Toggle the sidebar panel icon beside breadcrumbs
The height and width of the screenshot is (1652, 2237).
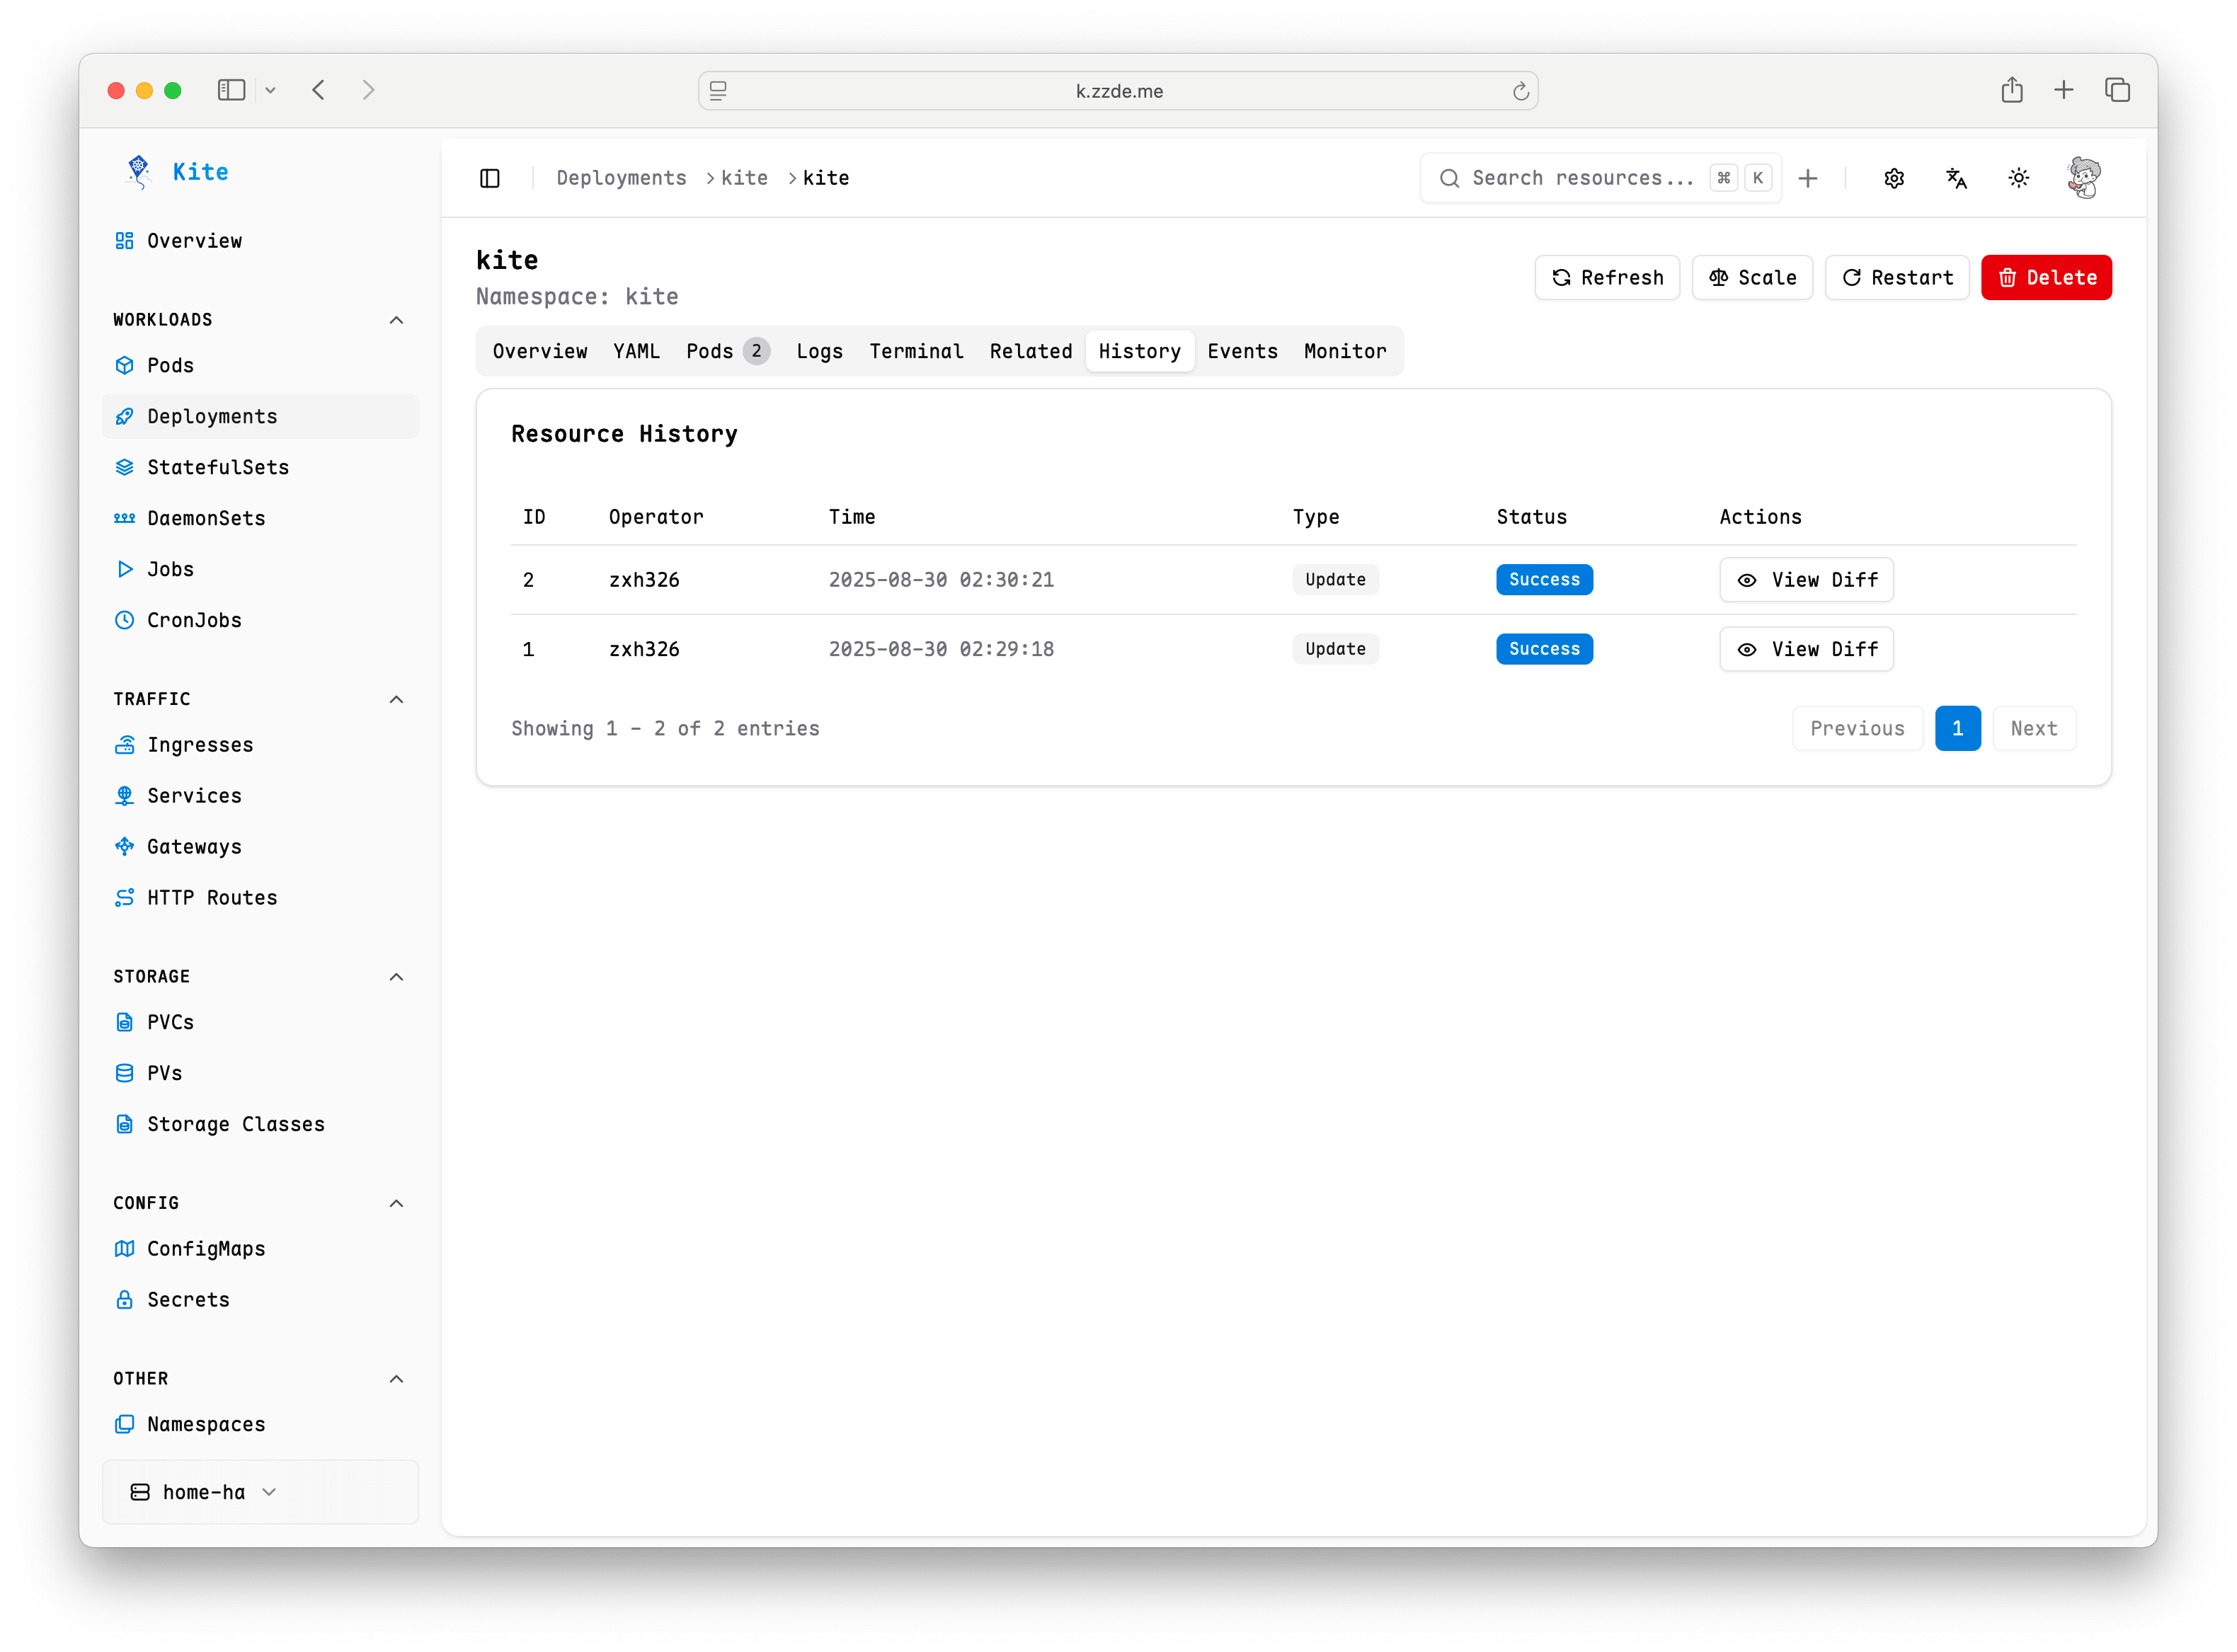(490, 178)
